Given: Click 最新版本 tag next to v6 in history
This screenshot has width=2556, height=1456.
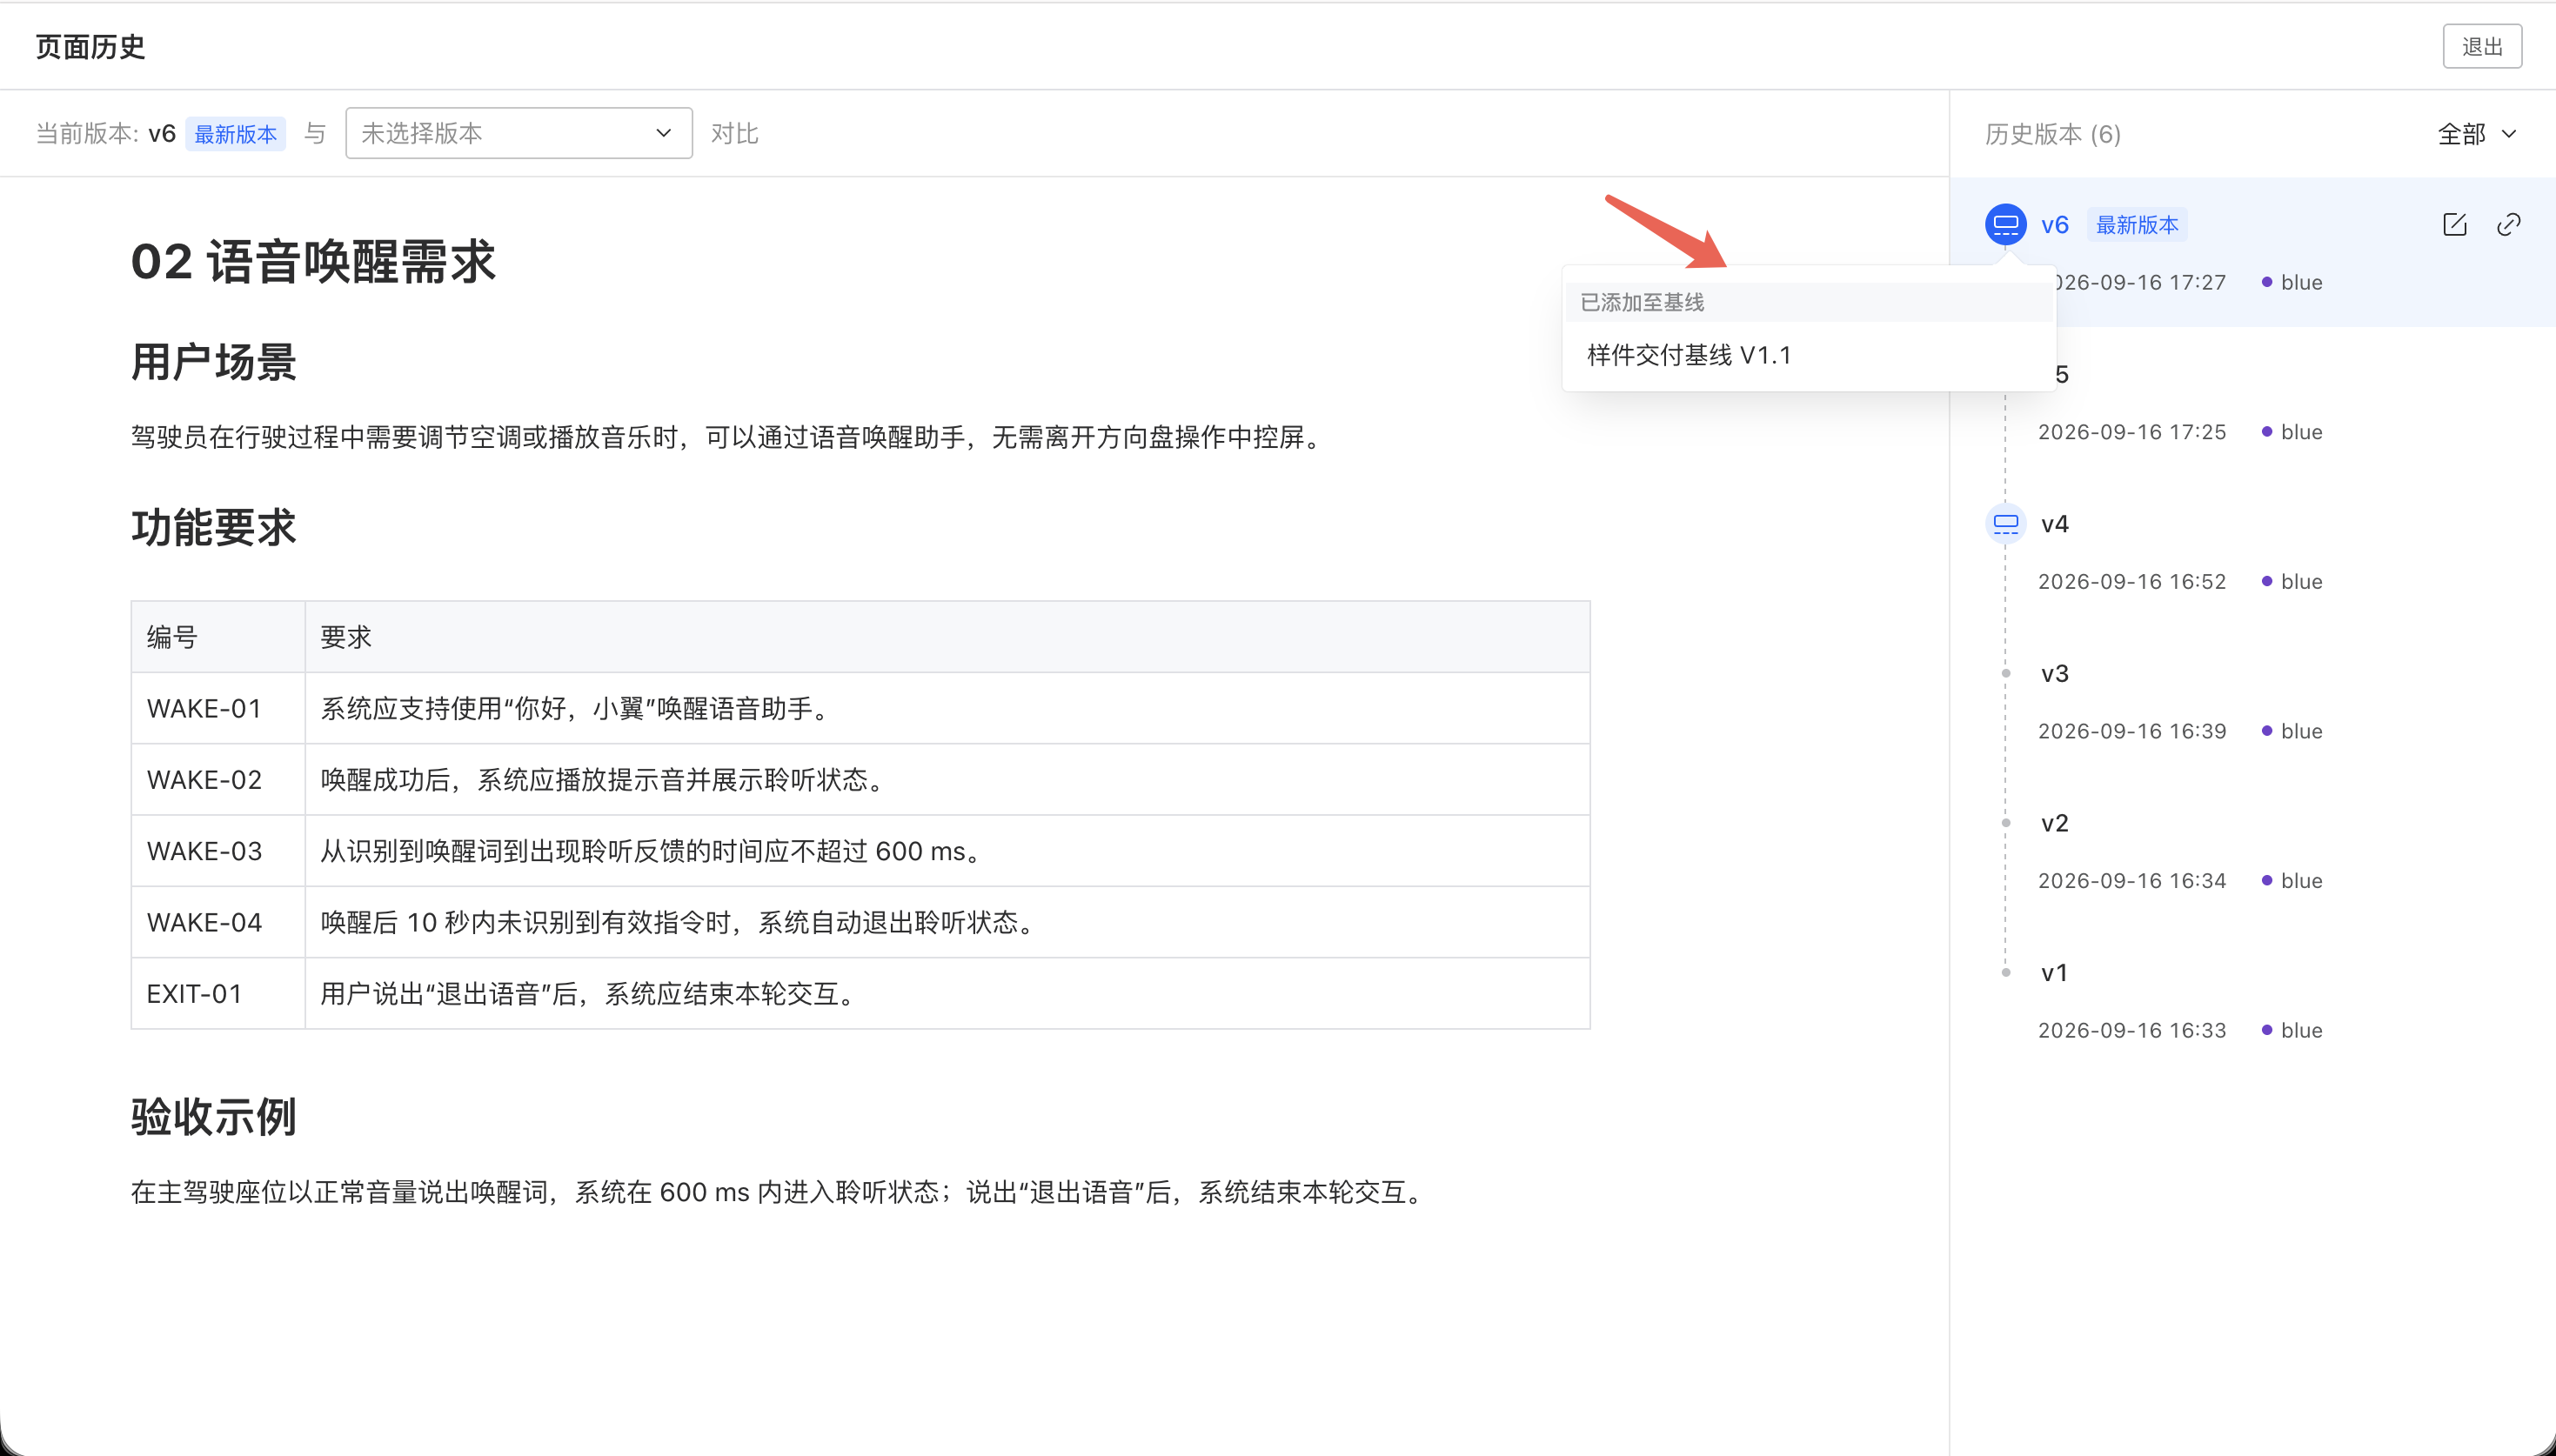Looking at the screenshot, I should (x=2136, y=225).
